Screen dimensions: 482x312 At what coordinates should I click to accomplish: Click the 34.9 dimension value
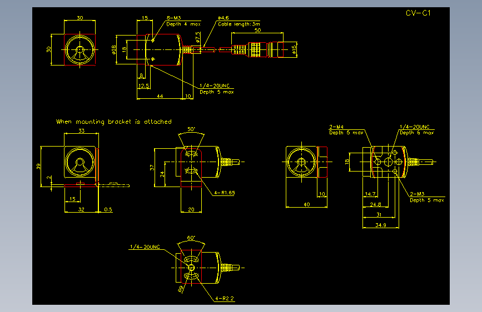pos(381,225)
